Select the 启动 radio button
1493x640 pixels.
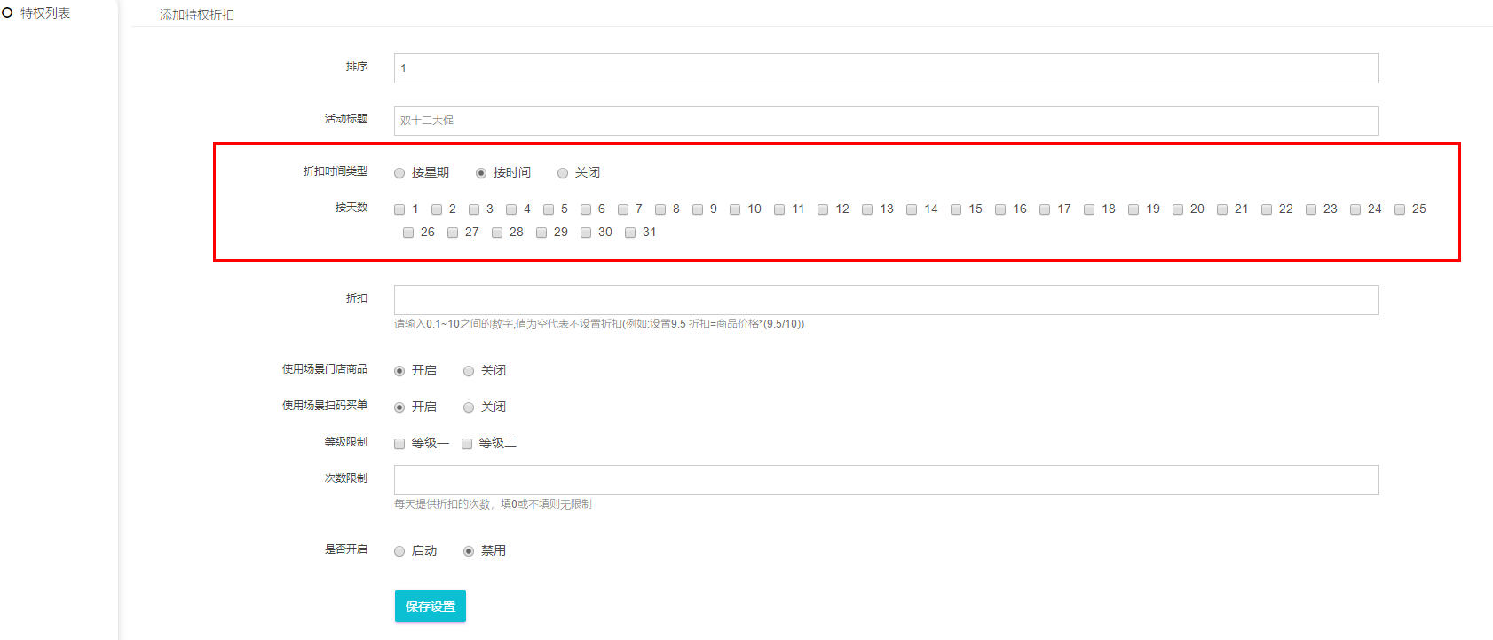[399, 551]
